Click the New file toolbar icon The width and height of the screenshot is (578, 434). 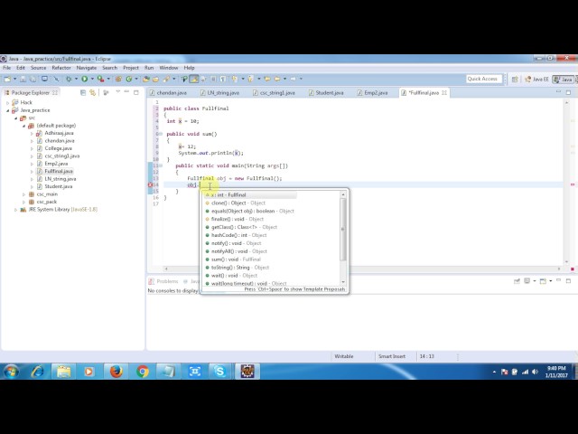tap(7, 79)
